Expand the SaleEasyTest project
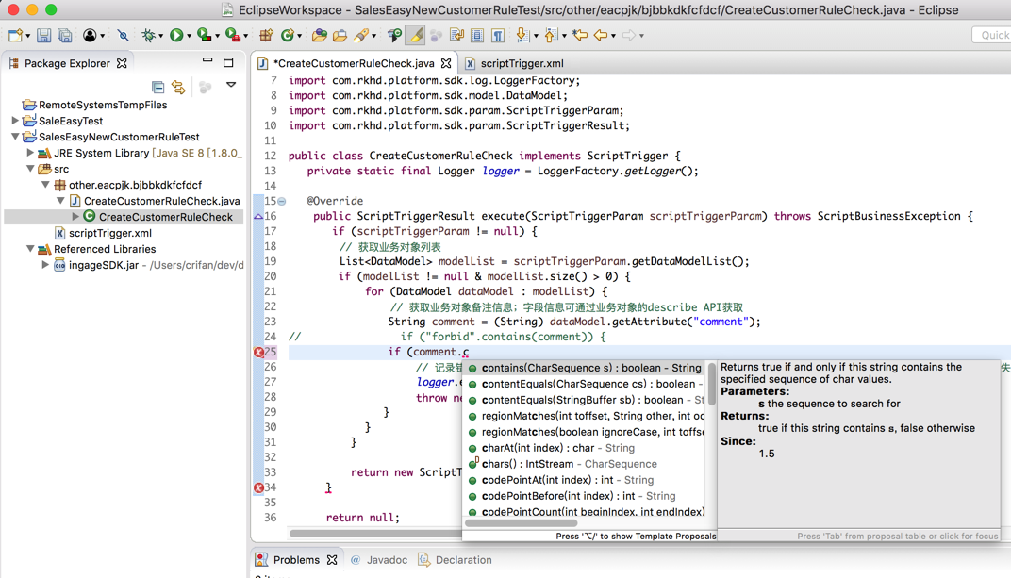 (x=15, y=121)
